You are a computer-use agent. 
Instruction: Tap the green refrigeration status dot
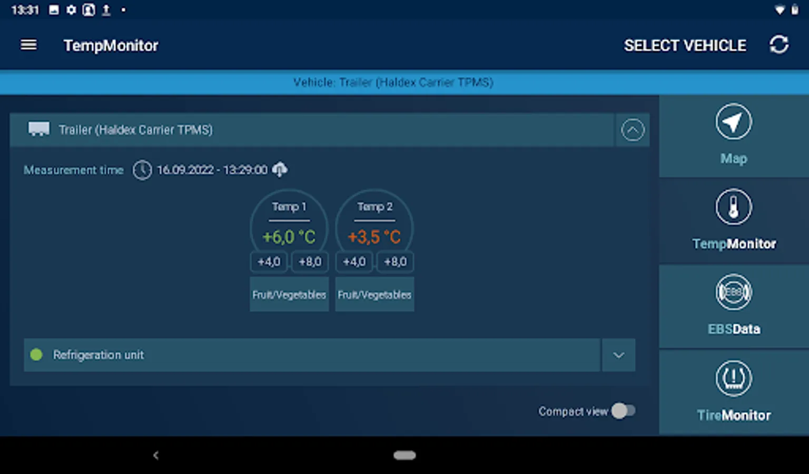click(x=36, y=355)
